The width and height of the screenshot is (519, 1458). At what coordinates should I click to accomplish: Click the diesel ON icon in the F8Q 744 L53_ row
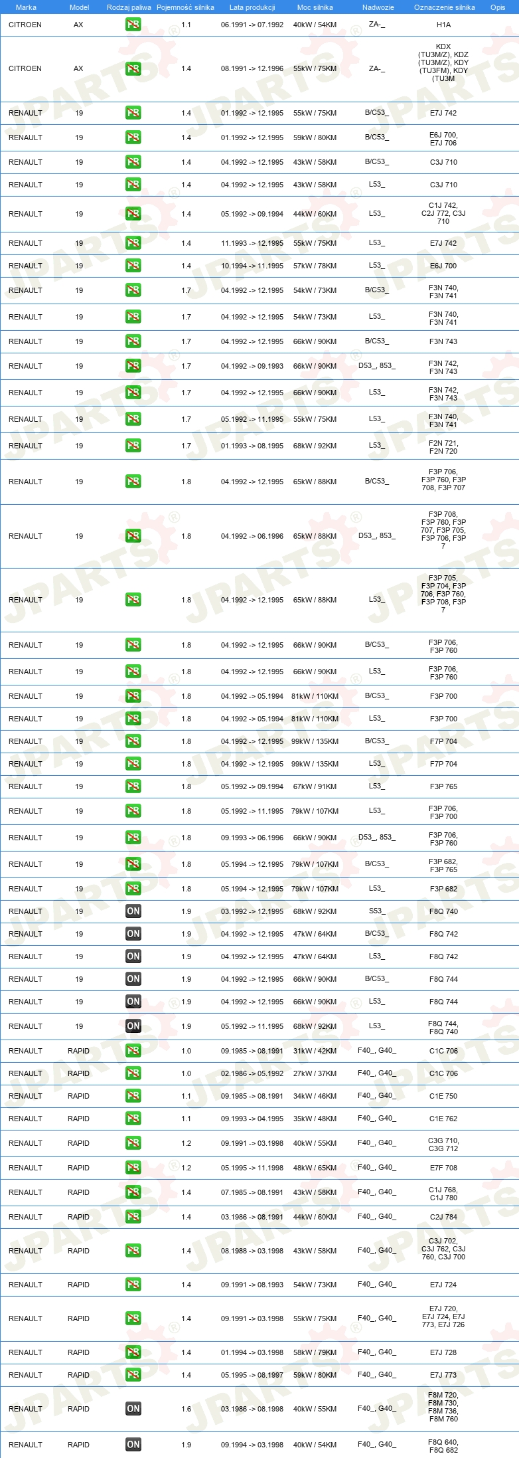(x=133, y=1002)
